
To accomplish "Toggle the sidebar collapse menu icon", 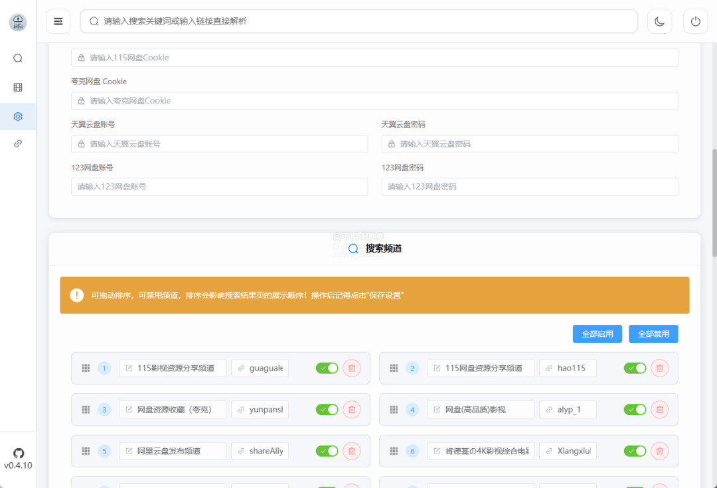I will [x=58, y=21].
